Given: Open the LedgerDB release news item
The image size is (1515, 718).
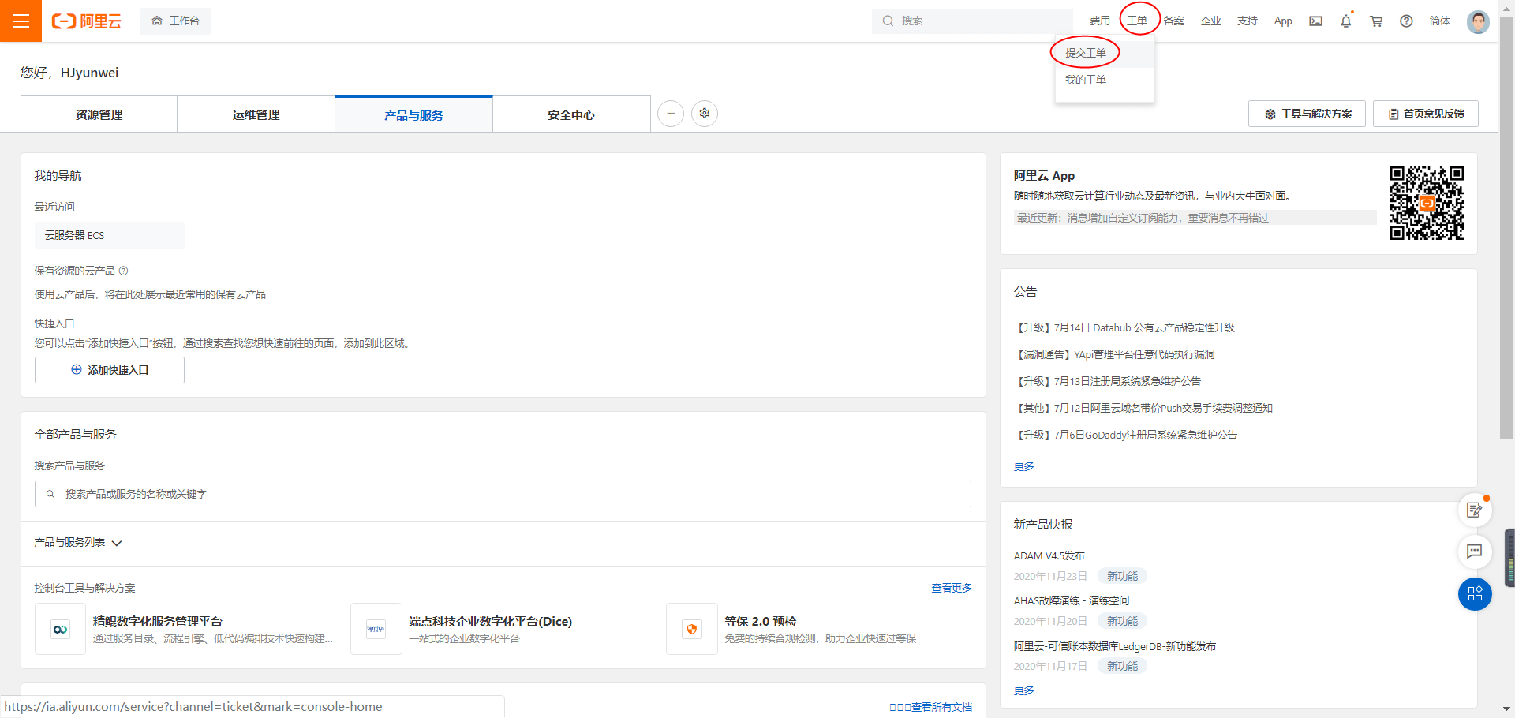Looking at the screenshot, I should [x=1115, y=646].
